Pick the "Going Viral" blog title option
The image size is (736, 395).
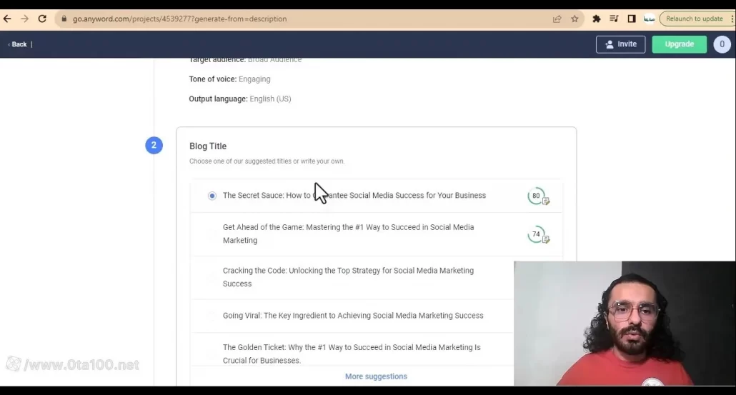[x=353, y=315]
